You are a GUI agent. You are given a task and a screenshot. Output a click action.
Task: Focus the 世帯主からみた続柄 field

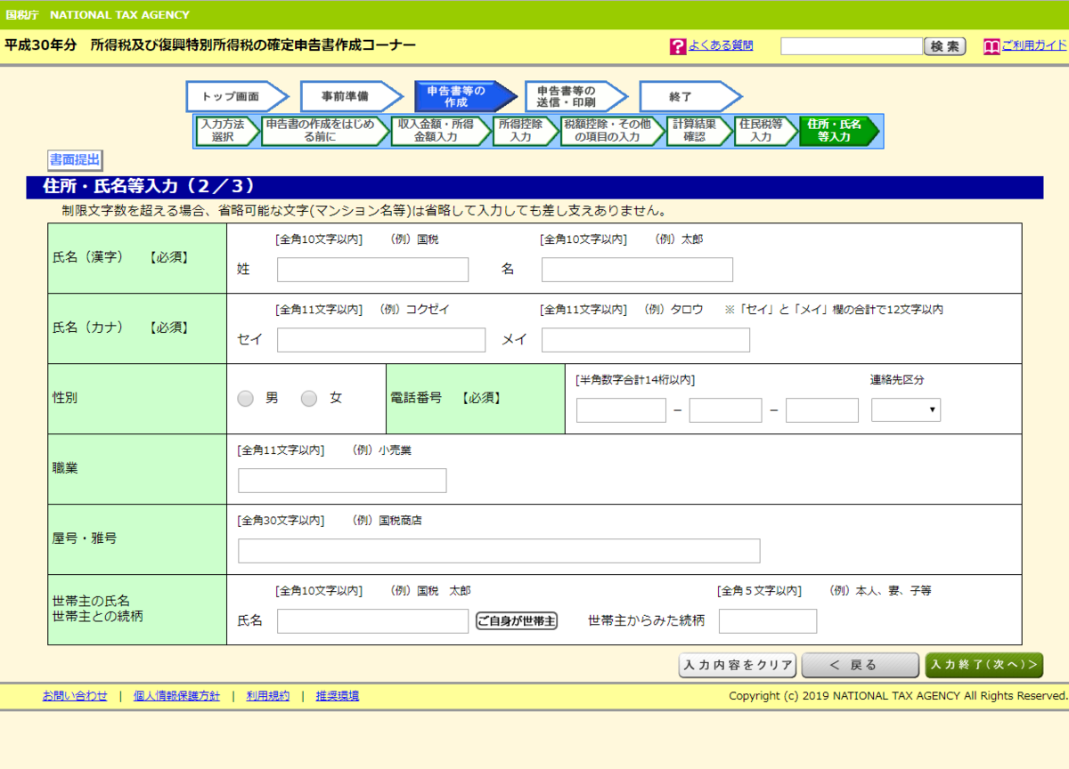coord(768,621)
